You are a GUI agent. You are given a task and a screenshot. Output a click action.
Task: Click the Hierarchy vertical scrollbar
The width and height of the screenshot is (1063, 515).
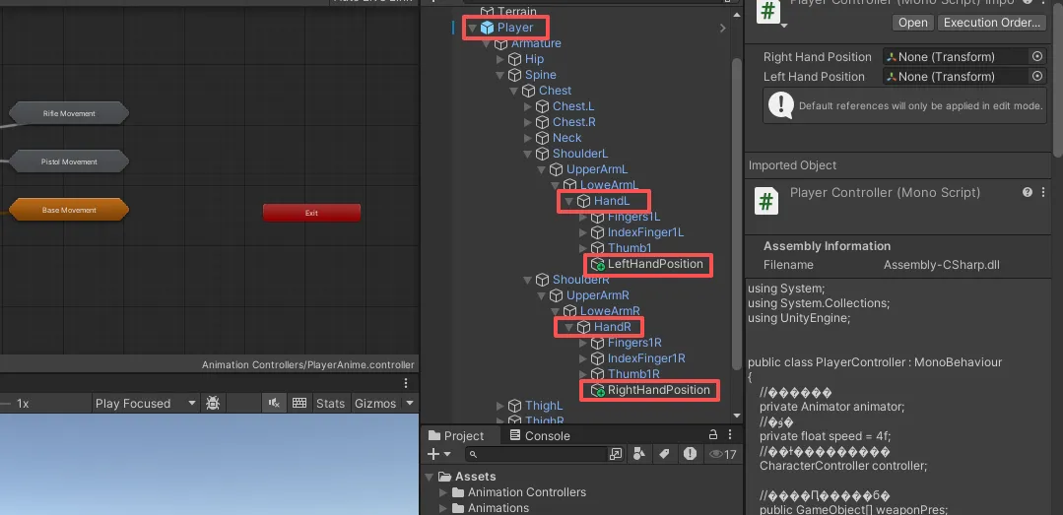click(x=737, y=214)
